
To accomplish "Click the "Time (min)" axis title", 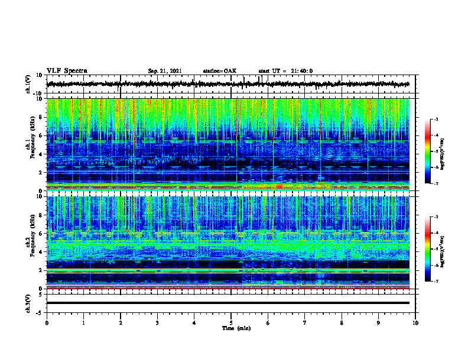I will point(236,328).
